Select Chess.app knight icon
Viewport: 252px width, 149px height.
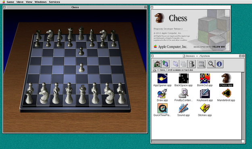226,78
